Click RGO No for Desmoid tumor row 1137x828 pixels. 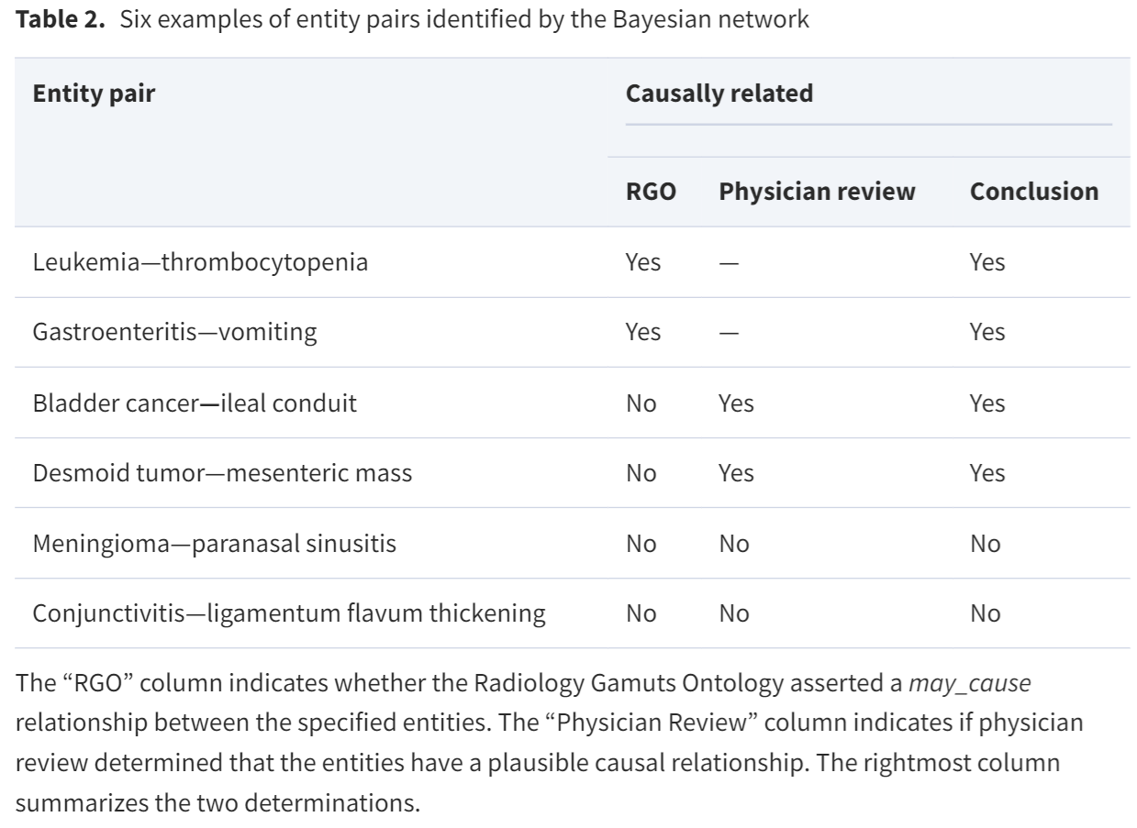pyautogui.click(x=641, y=473)
